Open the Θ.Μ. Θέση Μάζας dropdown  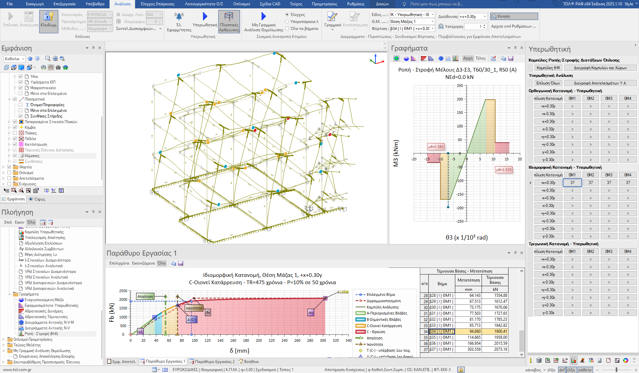point(432,22)
